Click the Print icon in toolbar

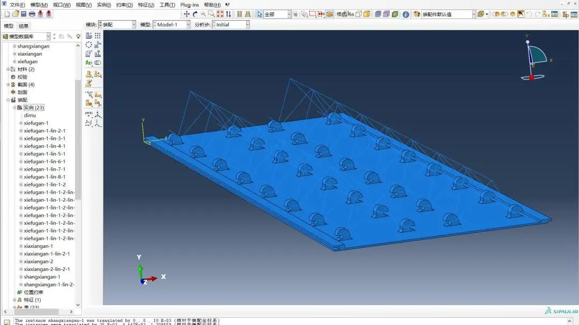[32, 14]
